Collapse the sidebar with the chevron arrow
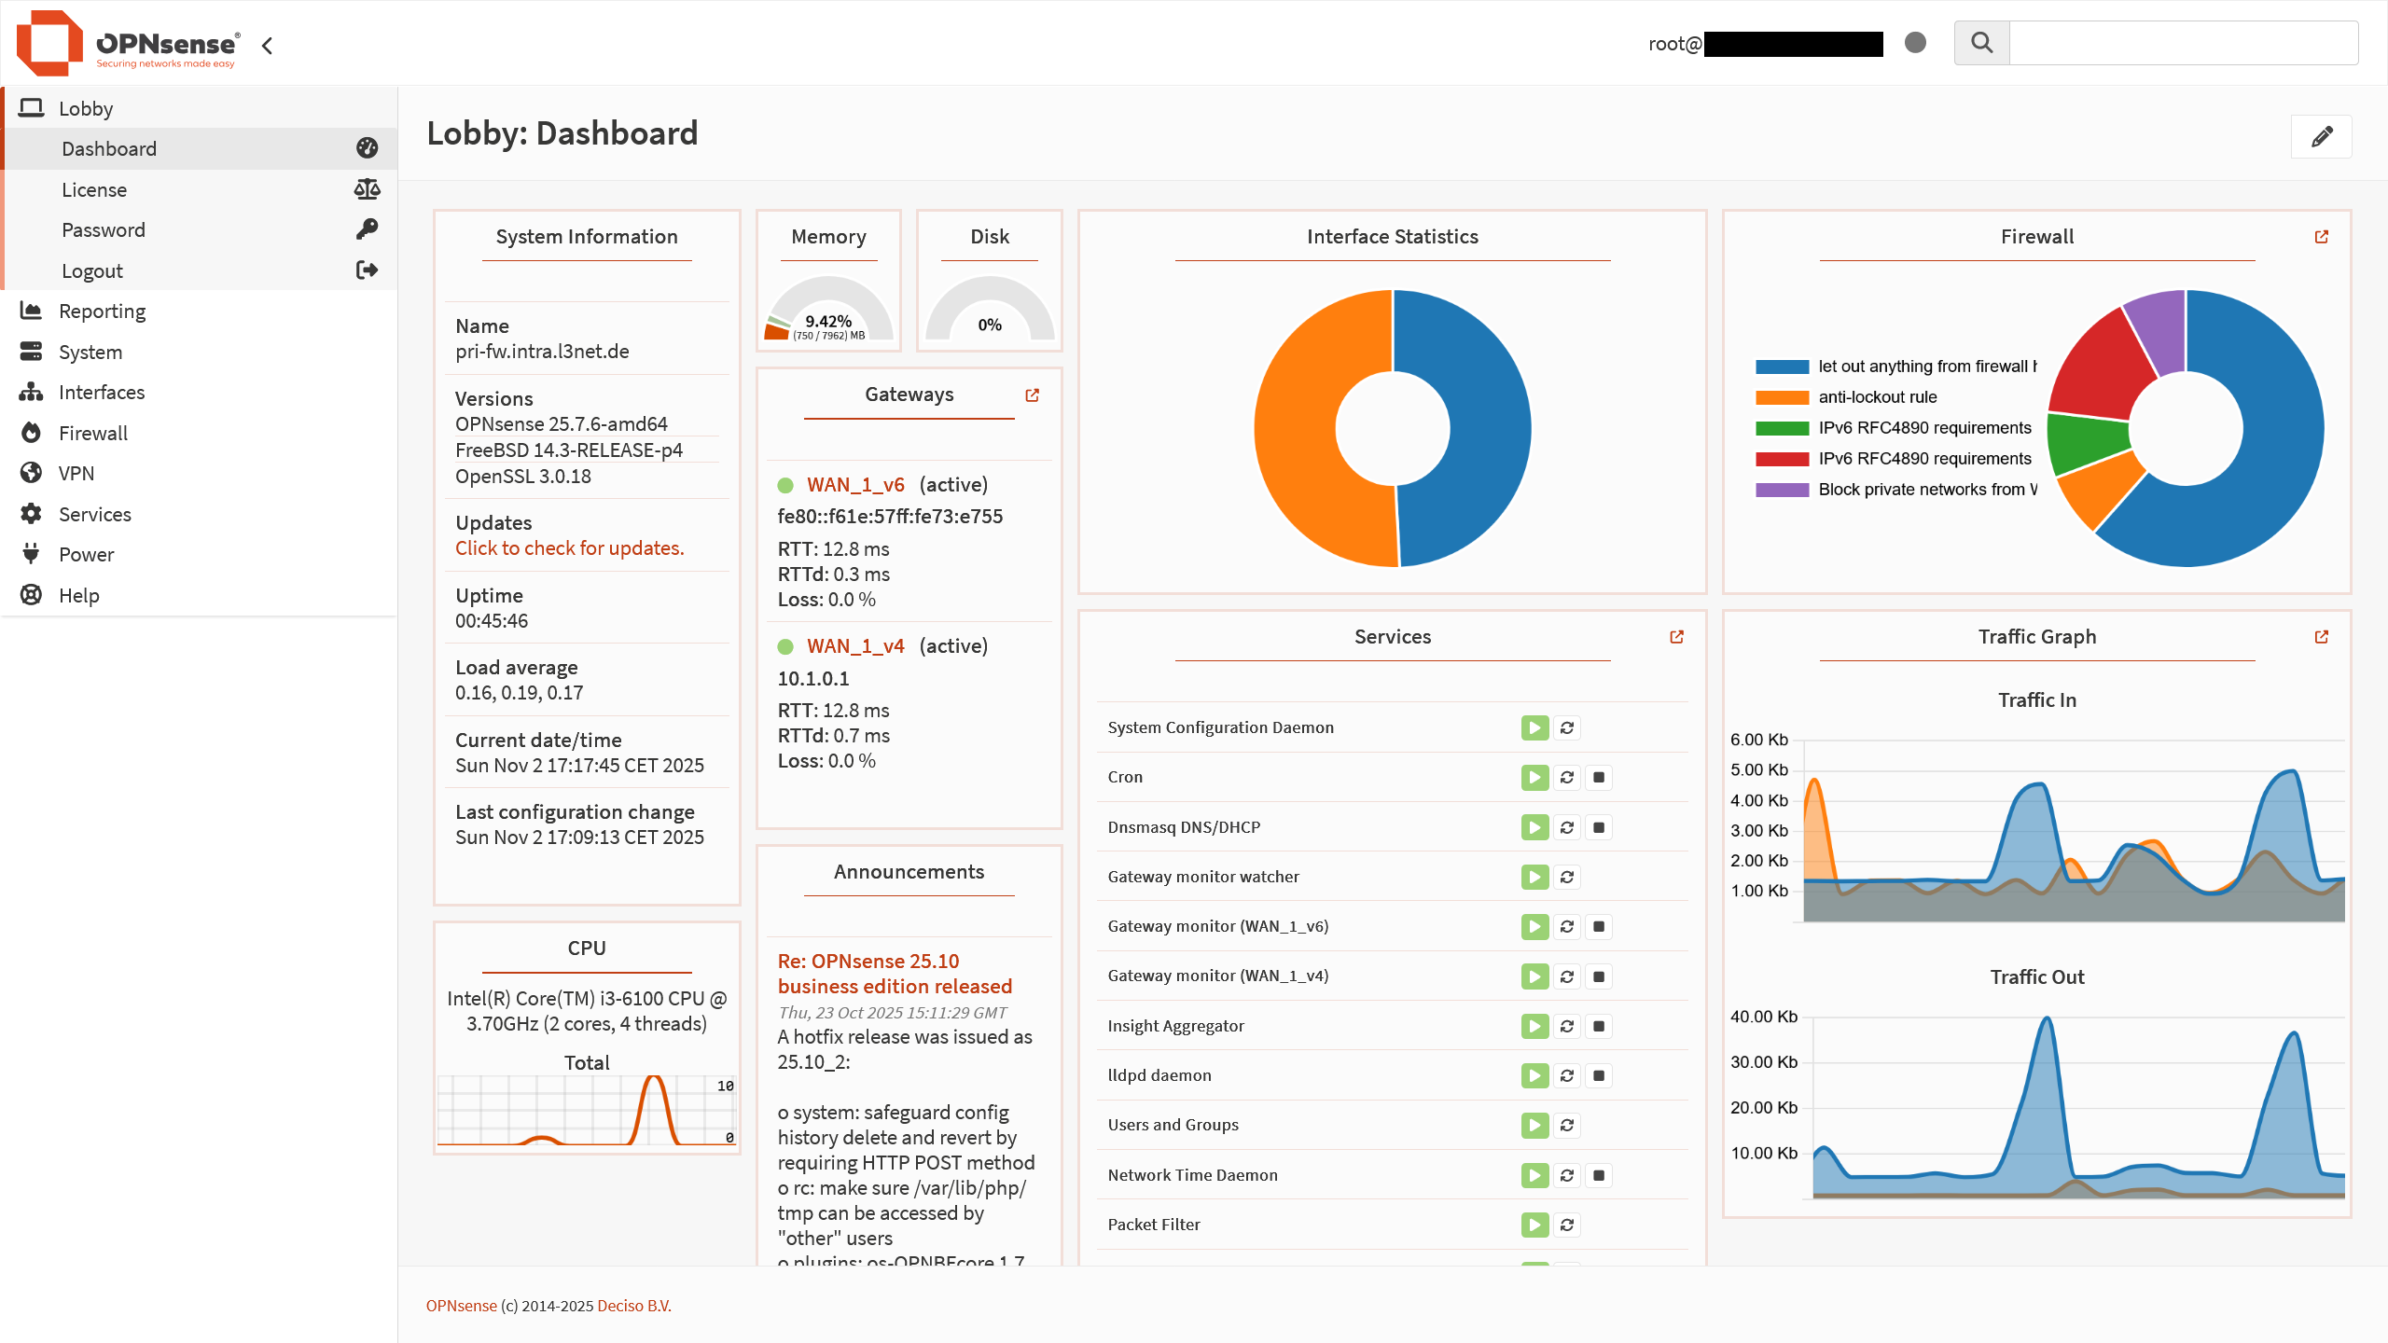This screenshot has width=2388, height=1343. coord(268,46)
